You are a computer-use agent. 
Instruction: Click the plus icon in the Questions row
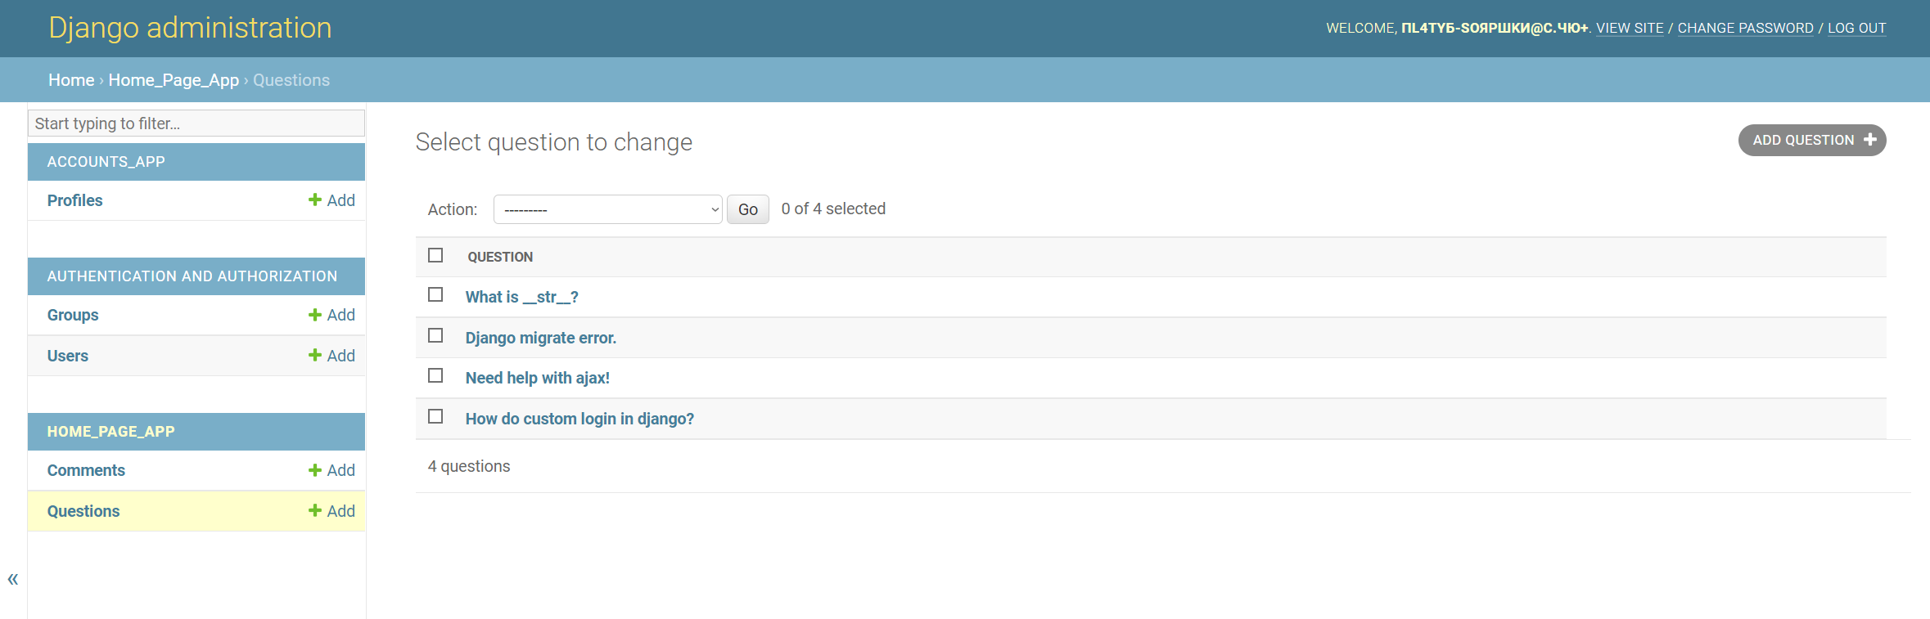(x=314, y=510)
